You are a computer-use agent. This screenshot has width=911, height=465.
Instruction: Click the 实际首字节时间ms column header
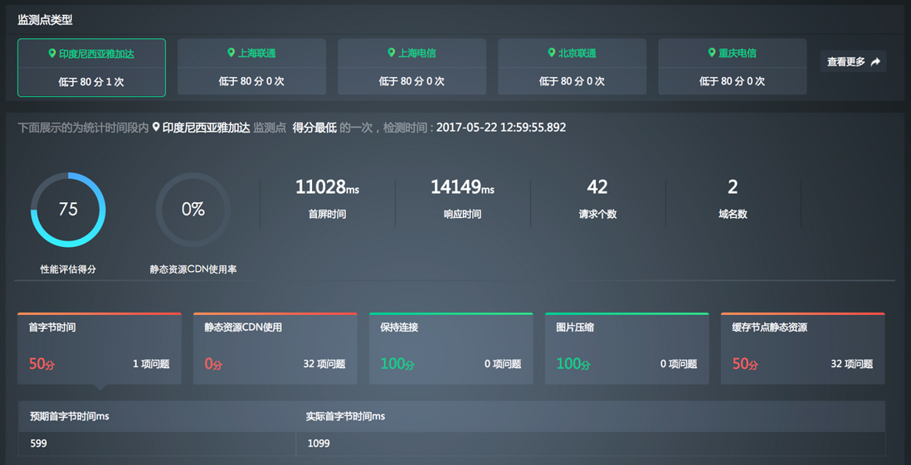[x=346, y=416]
